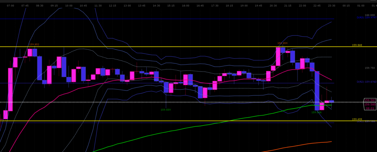The width and height of the screenshot is (377, 152).
Task: Click the 159.848 yellow resistance price label
Action: coord(357,45)
